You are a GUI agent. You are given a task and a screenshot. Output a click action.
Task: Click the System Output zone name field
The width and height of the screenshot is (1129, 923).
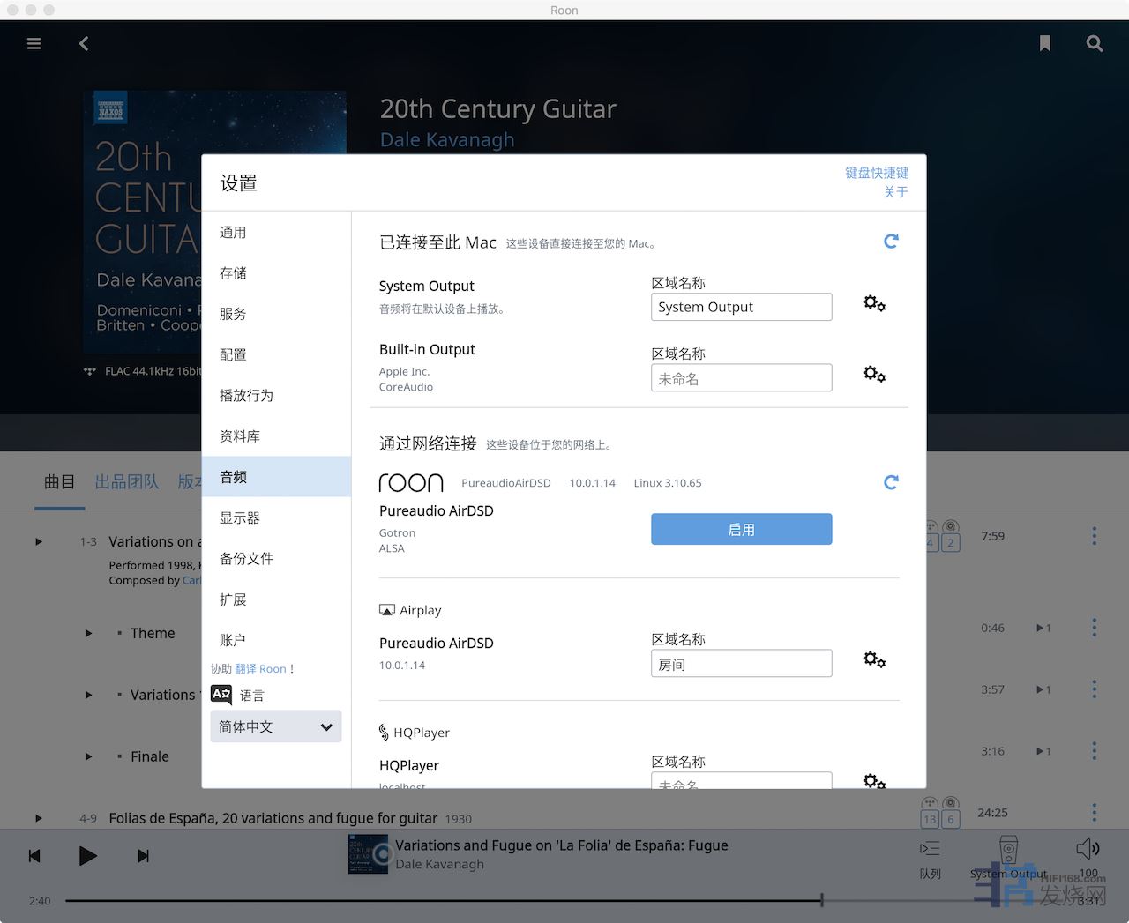coord(741,307)
